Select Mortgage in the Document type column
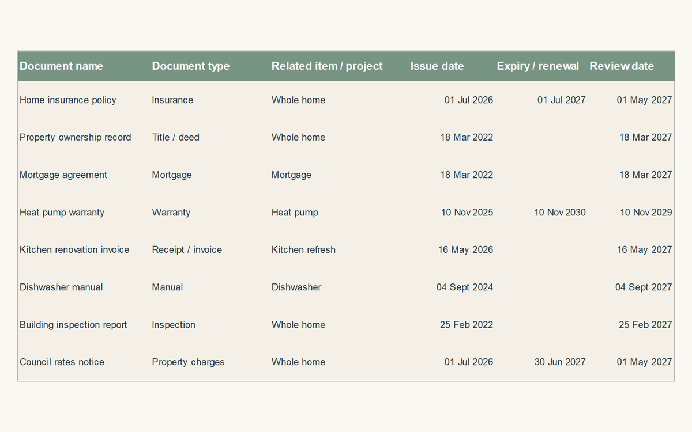Viewport: 692px width, 432px height. click(x=172, y=175)
